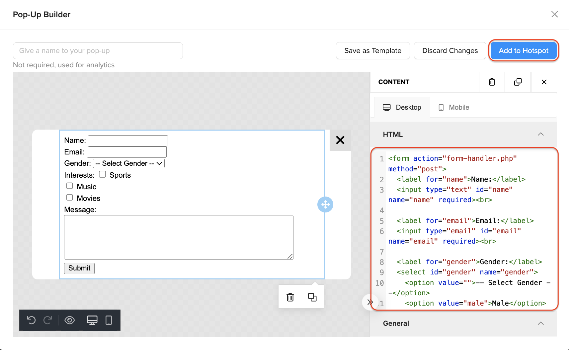Screen dimensions: 569x350
Task: Switch to the Mobile tab
Action: (454, 107)
